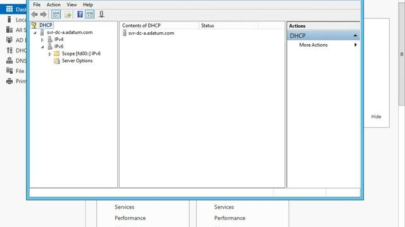
Task: Click the Scope [fd00::] folder icon
Action: (56, 54)
